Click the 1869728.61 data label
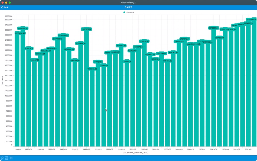The height and width of the screenshot is (161, 257). click(x=40, y=54)
